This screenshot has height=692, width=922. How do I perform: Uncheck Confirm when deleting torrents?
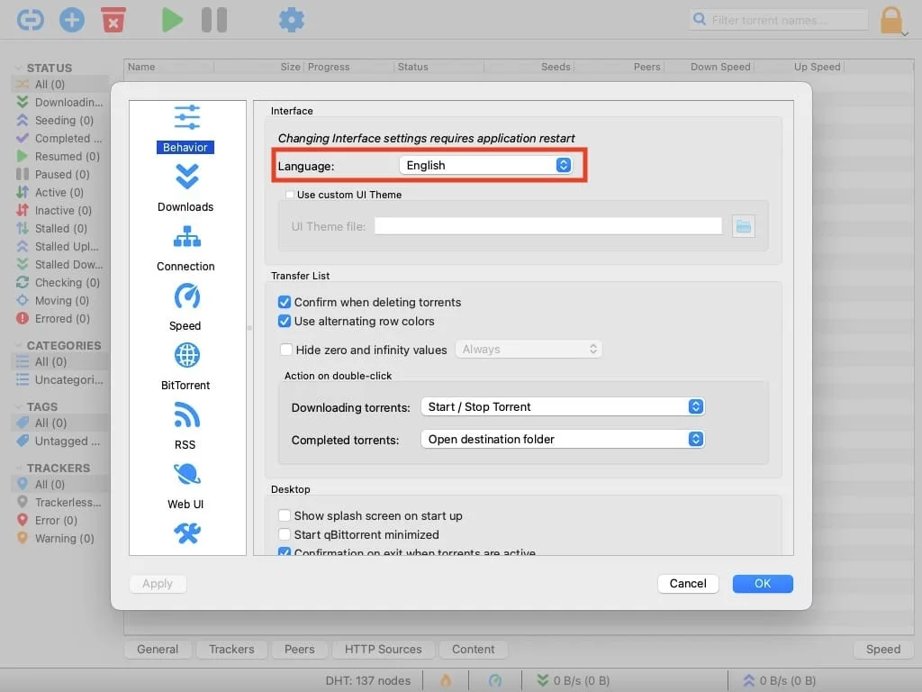(285, 302)
